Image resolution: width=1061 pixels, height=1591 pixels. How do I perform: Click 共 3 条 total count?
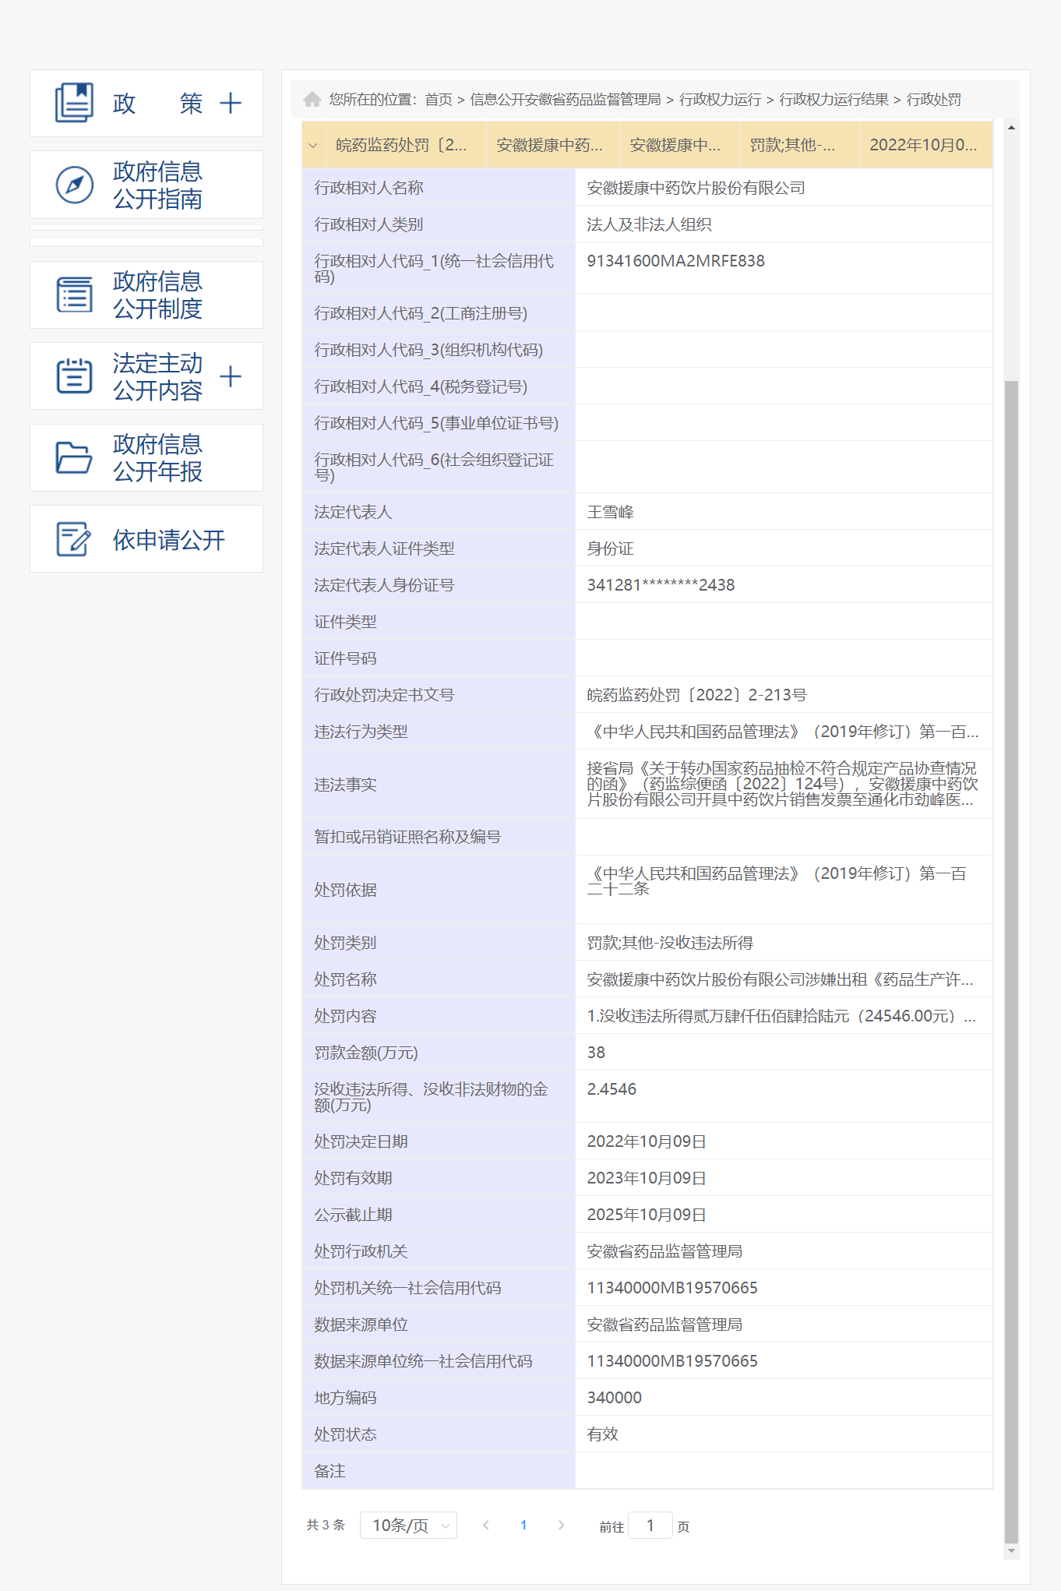coord(326,1525)
